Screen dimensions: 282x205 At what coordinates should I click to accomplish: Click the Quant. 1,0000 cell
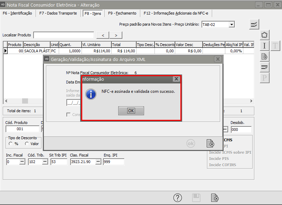click(x=70, y=51)
